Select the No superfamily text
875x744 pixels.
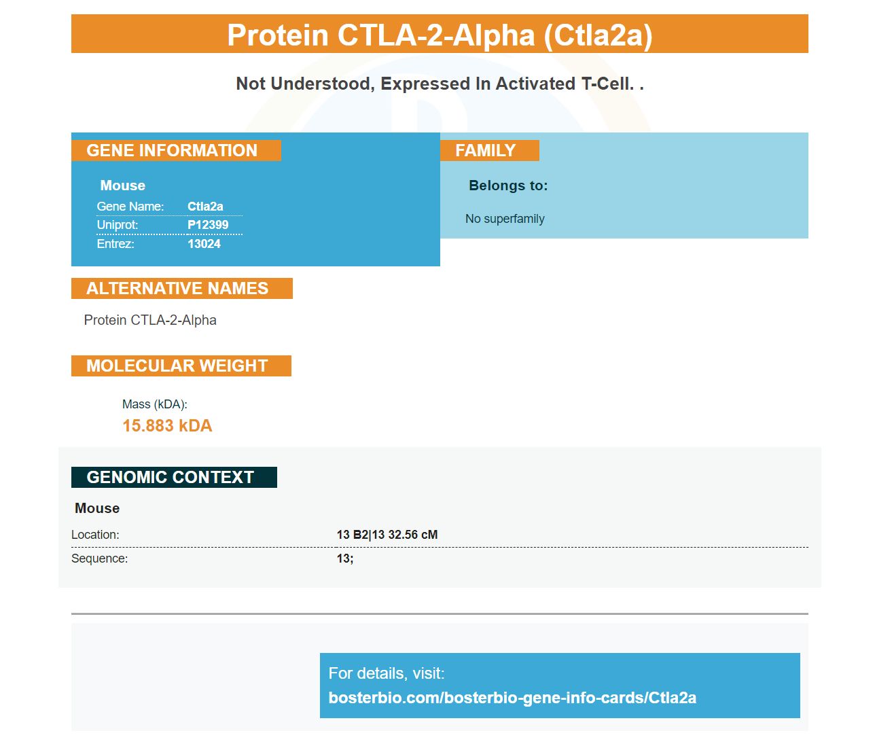click(505, 219)
